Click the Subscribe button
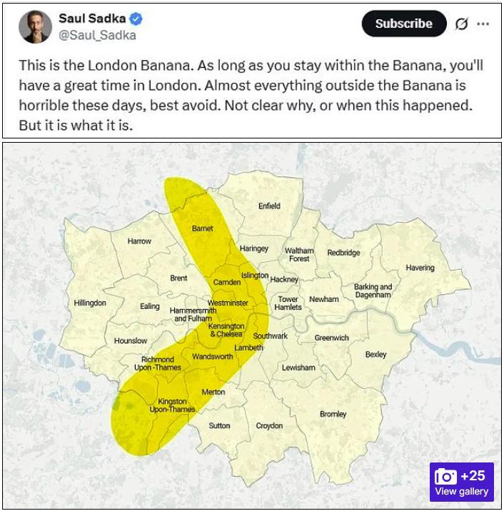The height and width of the screenshot is (511, 504). click(x=403, y=24)
